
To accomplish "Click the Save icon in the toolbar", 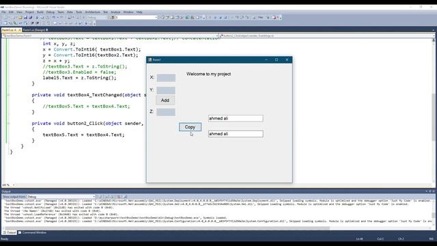I will tap(25, 17).
